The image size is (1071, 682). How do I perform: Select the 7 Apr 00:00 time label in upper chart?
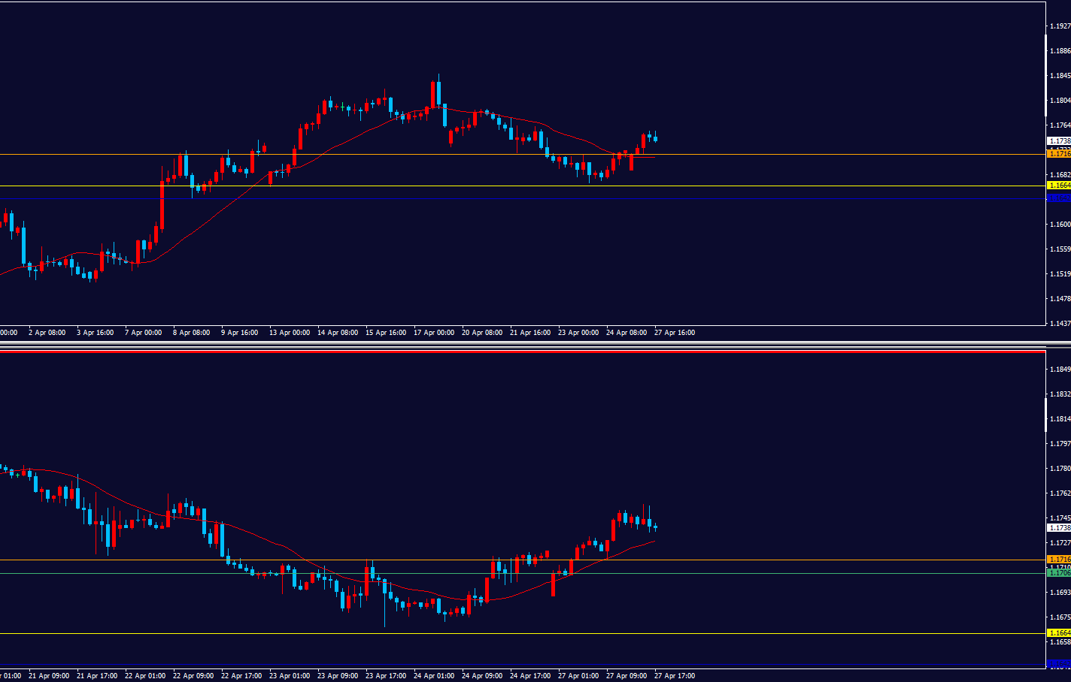point(143,333)
